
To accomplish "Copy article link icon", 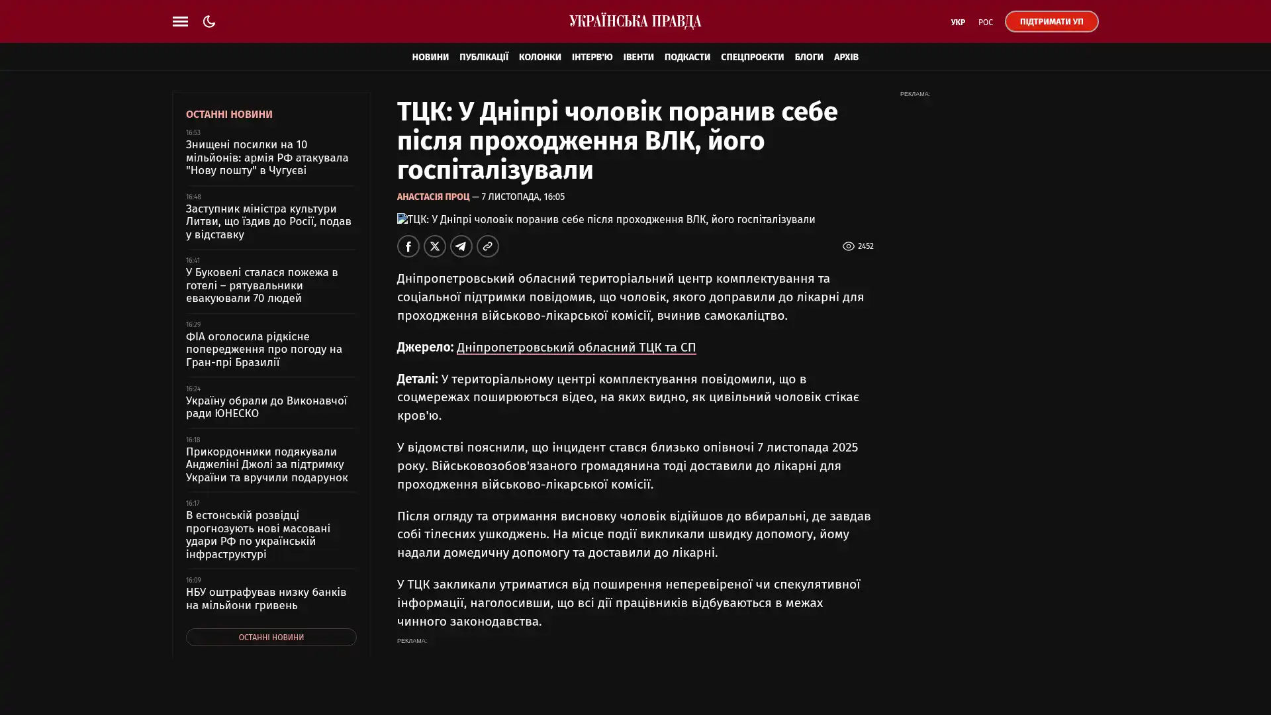I will 487,246.
